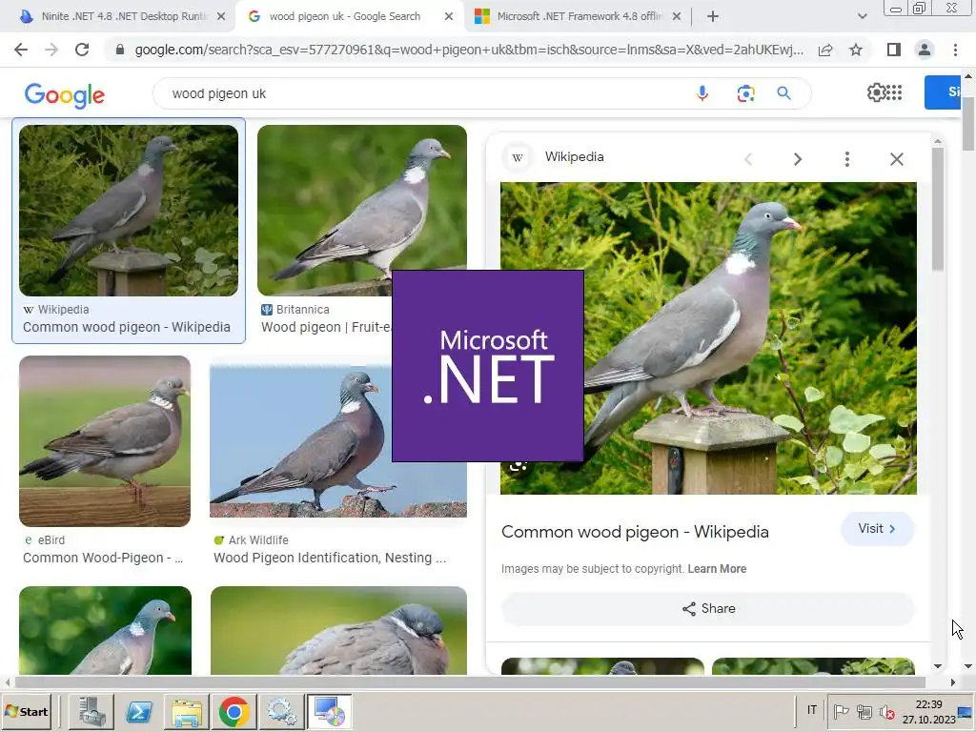Go to Google homepage logo
The image size is (976, 732).
click(65, 95)
